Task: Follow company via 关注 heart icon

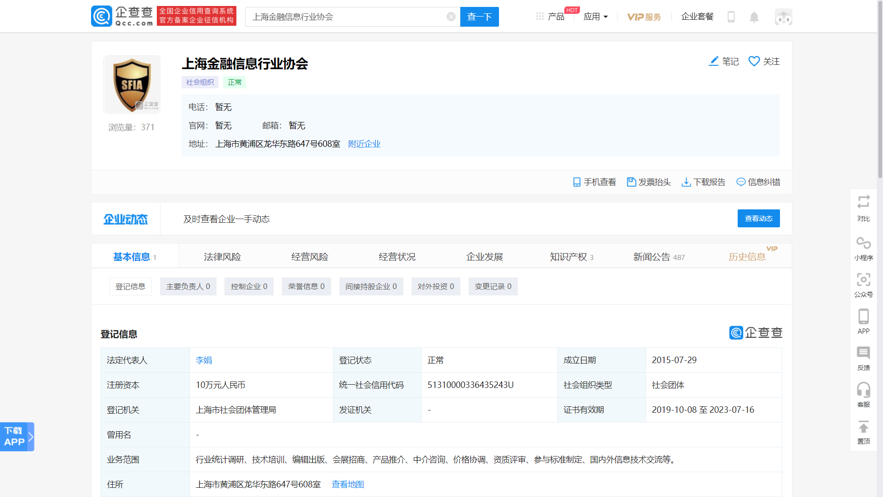Action: click(754, 61)
